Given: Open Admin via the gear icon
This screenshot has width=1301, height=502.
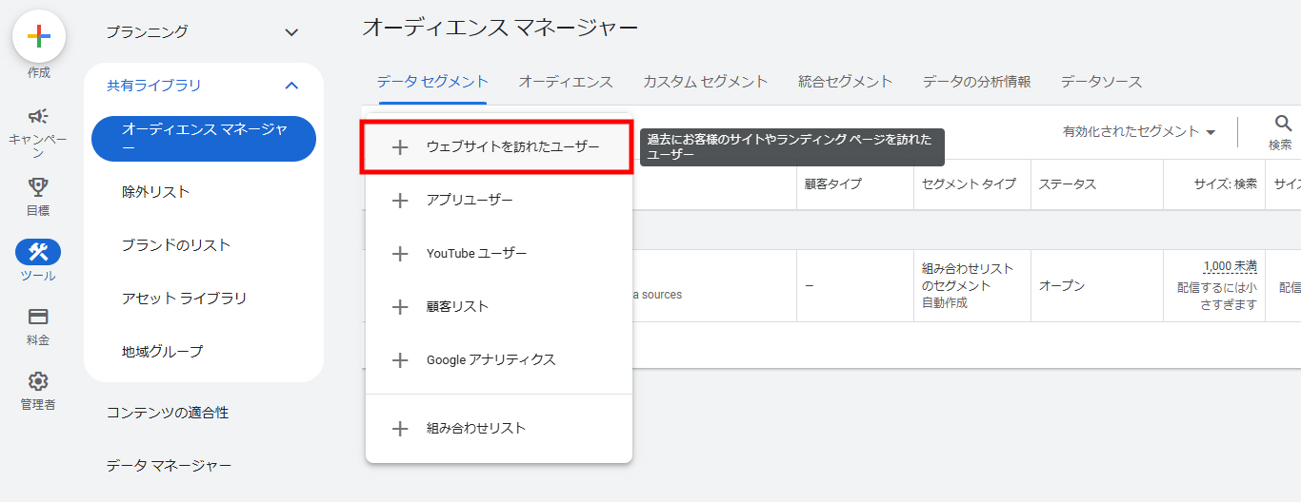Looking at the screenshot, I should (38, 381).
